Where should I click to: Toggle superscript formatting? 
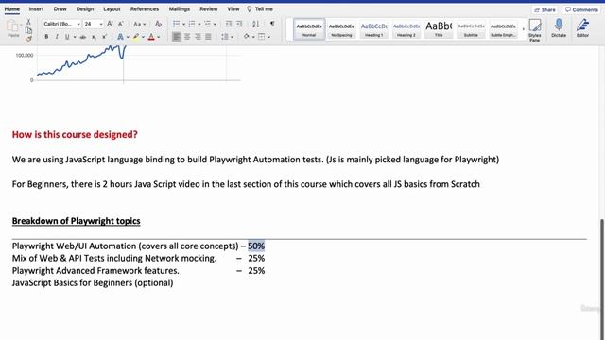[104, 37]
